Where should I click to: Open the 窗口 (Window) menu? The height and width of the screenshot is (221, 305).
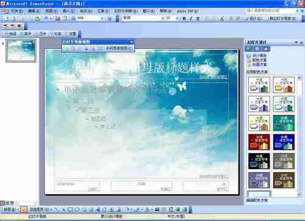pos(148,11)
